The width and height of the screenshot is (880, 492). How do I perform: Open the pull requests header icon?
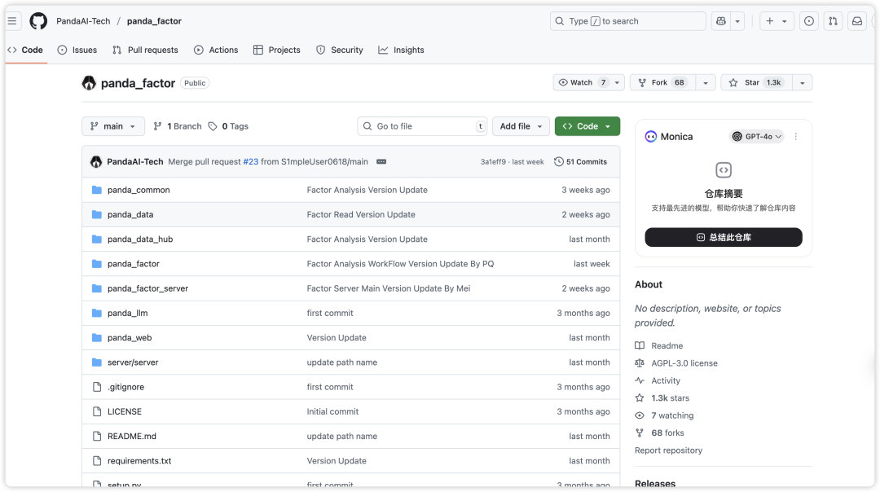[833, 21]
